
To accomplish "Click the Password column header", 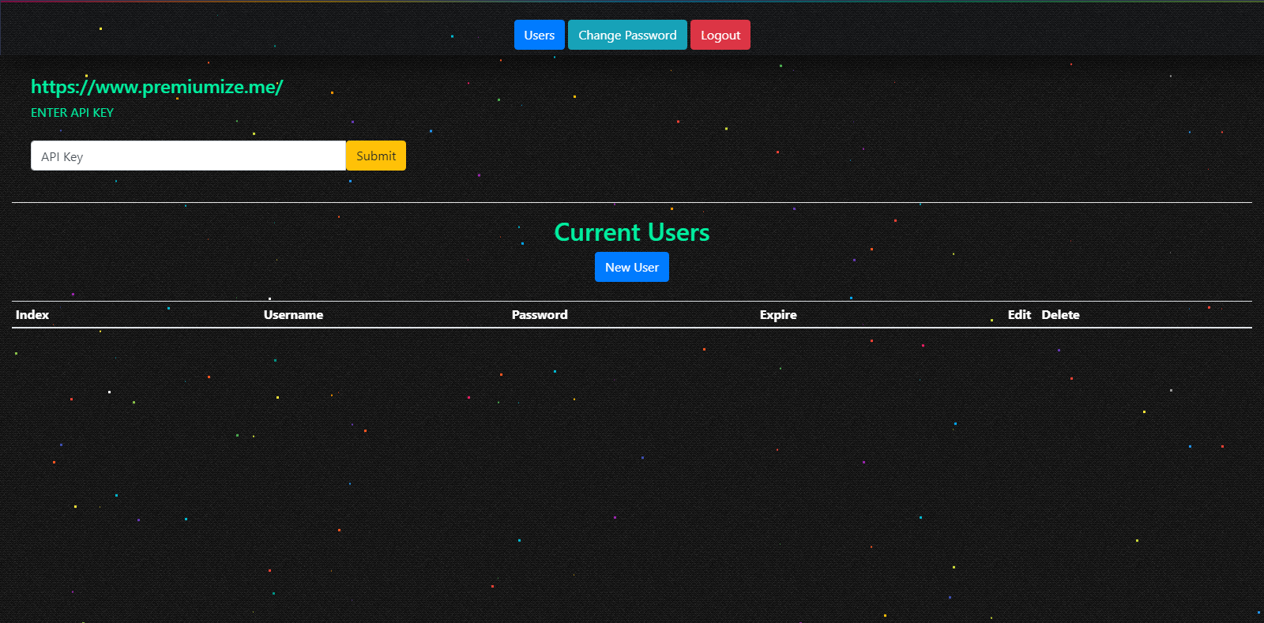I will [x=540, y=314].
